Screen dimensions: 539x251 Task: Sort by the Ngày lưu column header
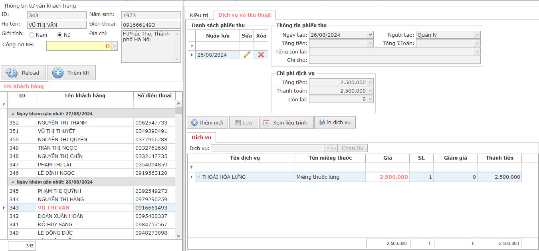218,36
